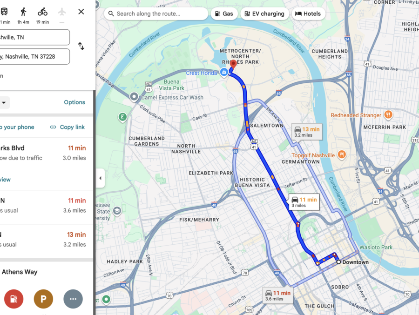The width and height of the screenshot is (419, 315).
Task: Click the Redheaded Stranger restaurant pin
Action: 388,115
